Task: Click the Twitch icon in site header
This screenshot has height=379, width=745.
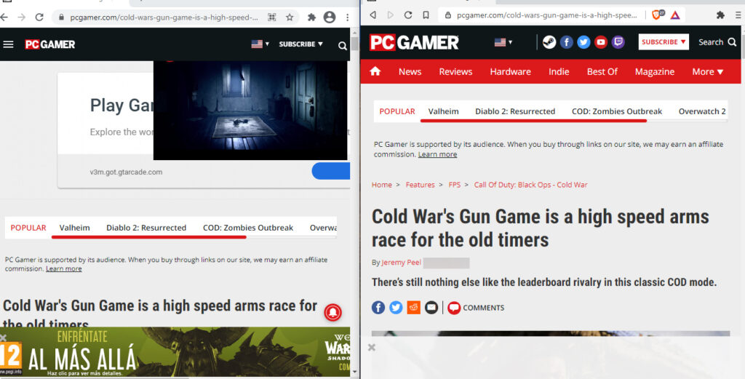Action: tap(618, 42)
